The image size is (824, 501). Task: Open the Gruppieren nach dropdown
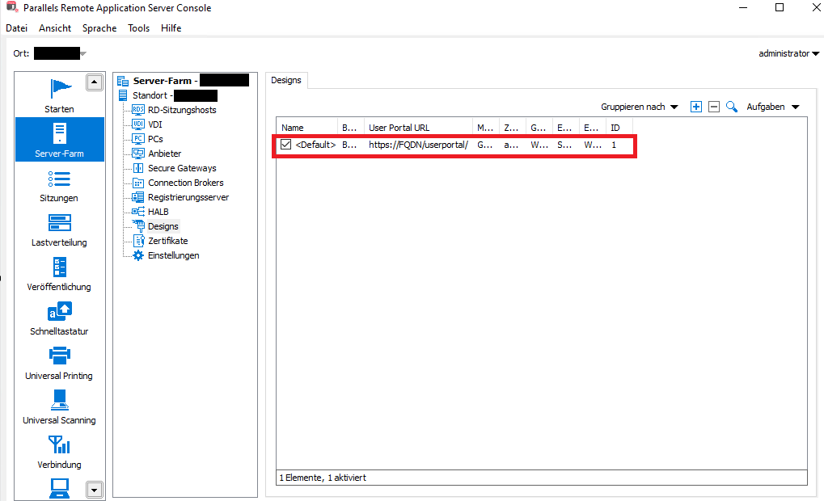tap(640, 107)
